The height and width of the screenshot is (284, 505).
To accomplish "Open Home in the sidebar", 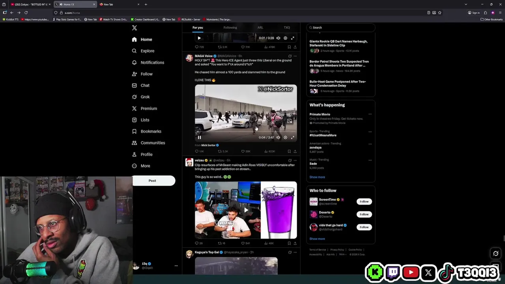I will click(x=142, y=39).
